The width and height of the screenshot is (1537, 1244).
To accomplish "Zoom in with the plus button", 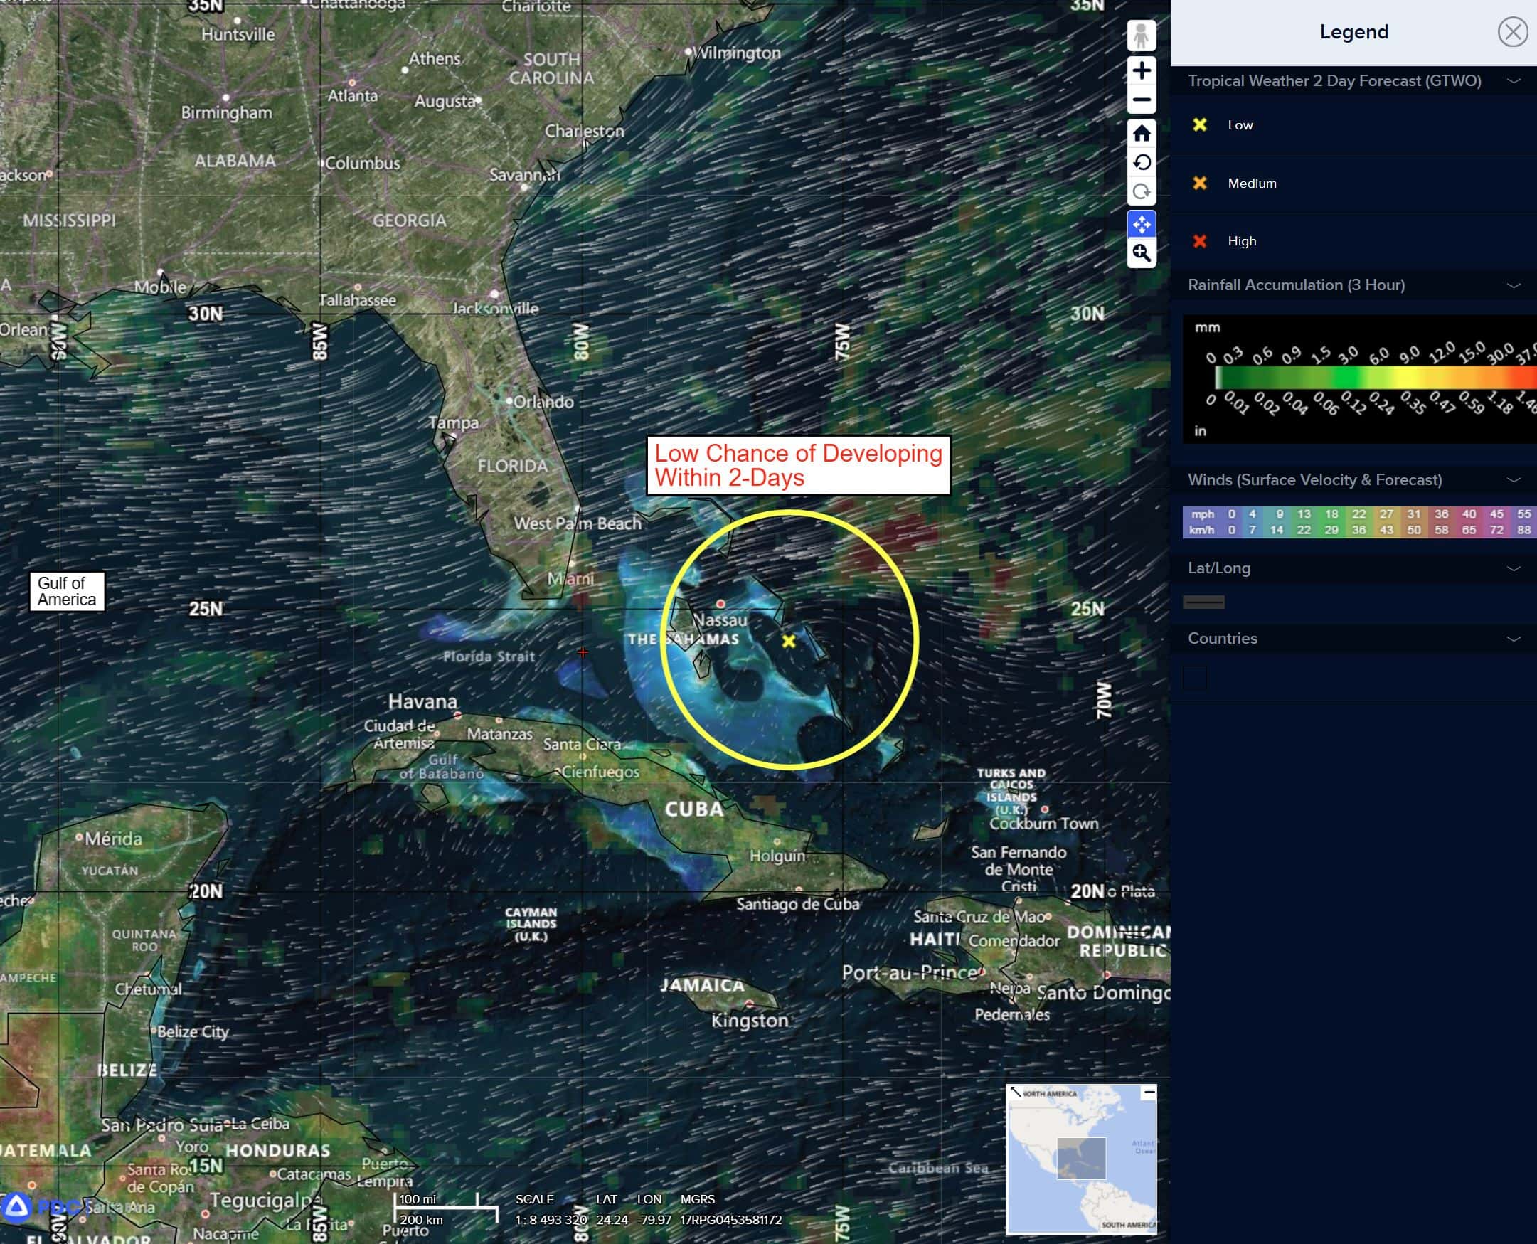I will pyautogui.click(x=1141, y=71).
